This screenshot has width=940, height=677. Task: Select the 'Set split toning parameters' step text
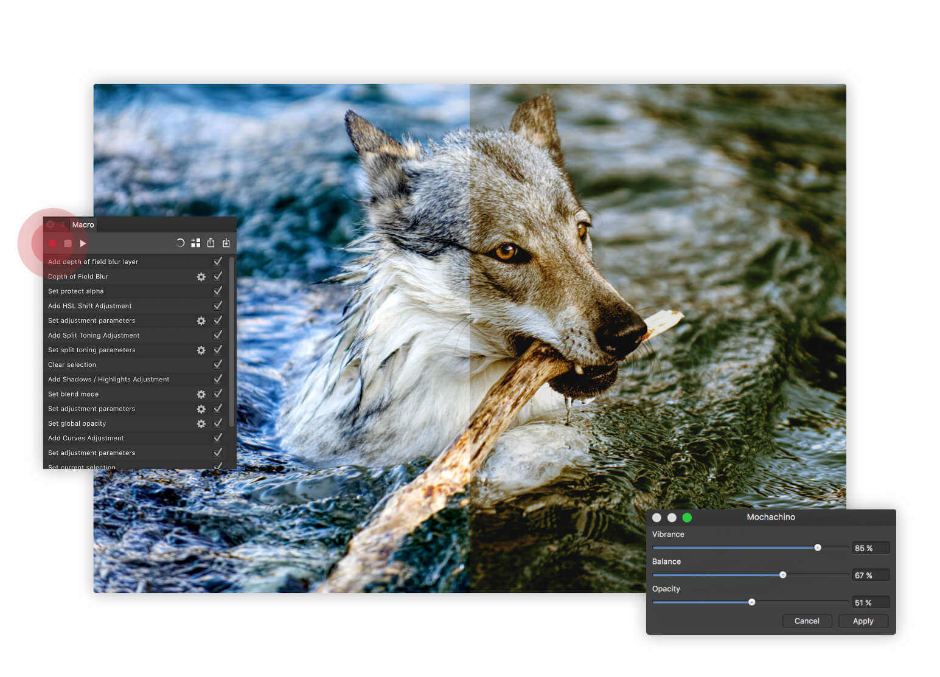[91, 350]
